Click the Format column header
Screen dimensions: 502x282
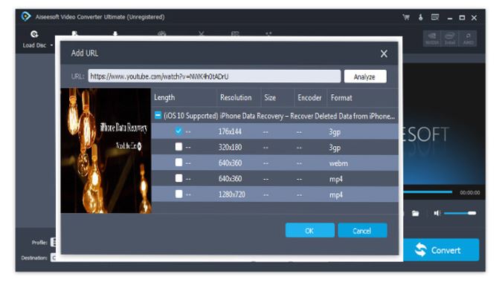(x=341, y=98)
